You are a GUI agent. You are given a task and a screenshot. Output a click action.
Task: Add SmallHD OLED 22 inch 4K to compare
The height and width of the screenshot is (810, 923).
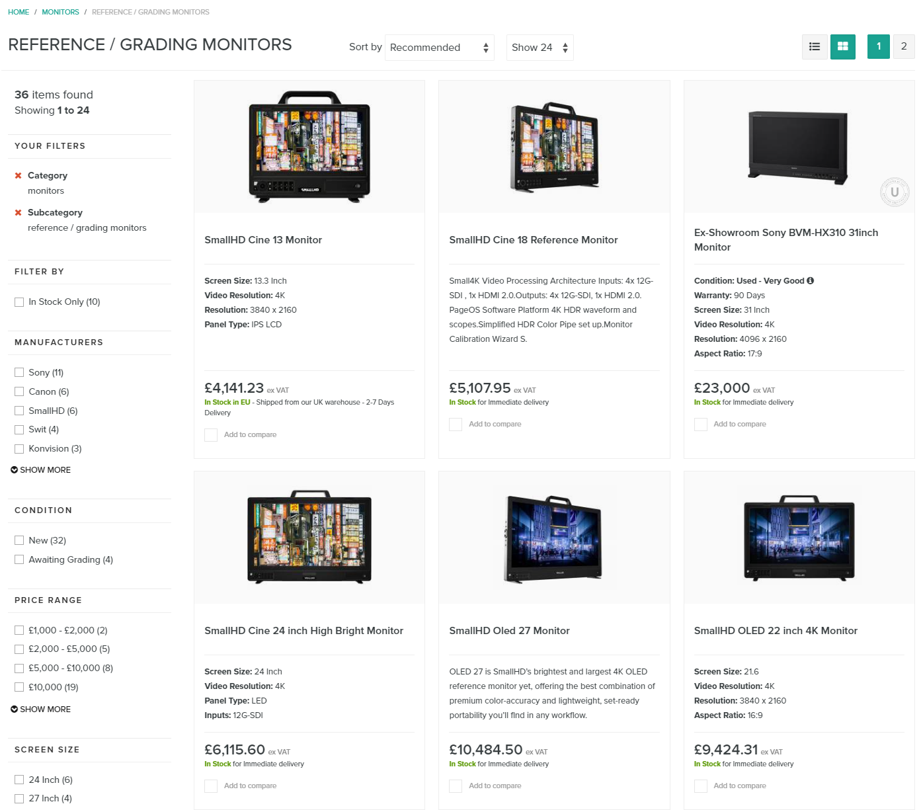[701, 786]
